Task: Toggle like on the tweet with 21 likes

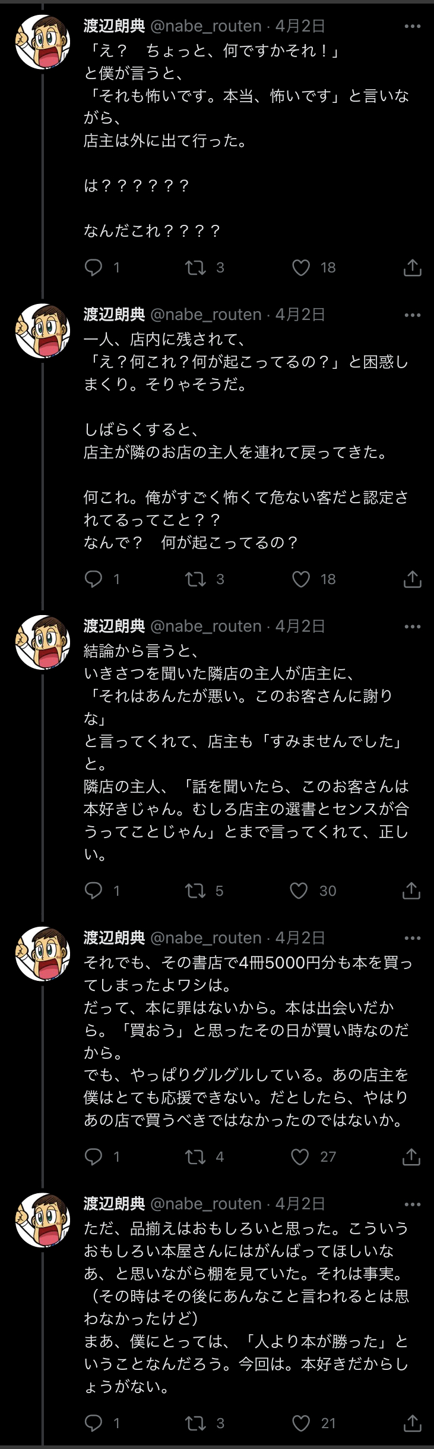Action: coord(301,1423)
